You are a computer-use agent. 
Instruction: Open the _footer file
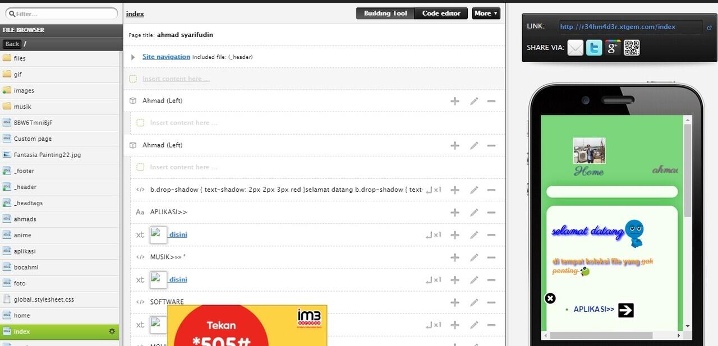coord(59,171)
